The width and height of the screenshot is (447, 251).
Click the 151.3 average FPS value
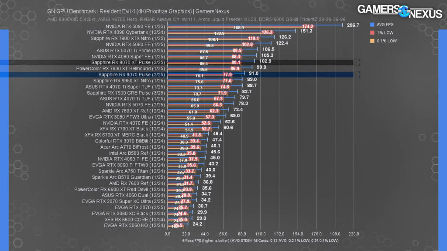coord(306,31)
